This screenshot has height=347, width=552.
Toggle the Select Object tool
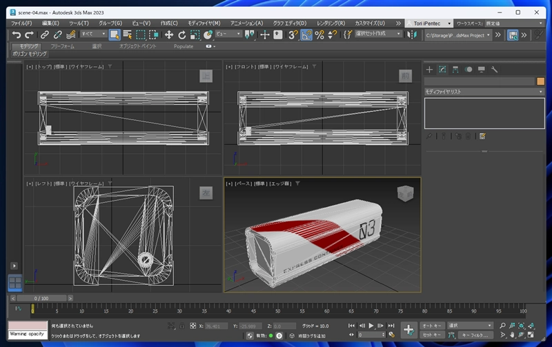tap(115, 34)
